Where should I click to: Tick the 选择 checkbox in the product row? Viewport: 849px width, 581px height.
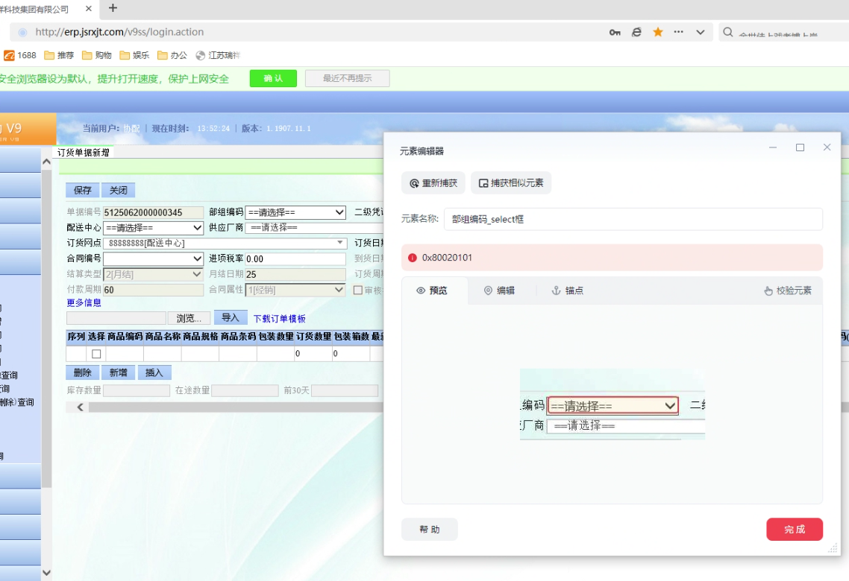tap(96, 354)
